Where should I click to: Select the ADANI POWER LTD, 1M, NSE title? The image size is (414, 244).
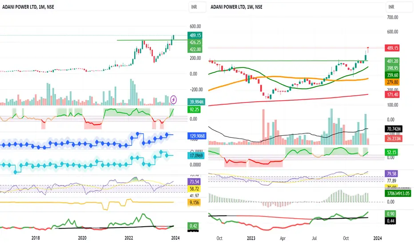(28, 7)
